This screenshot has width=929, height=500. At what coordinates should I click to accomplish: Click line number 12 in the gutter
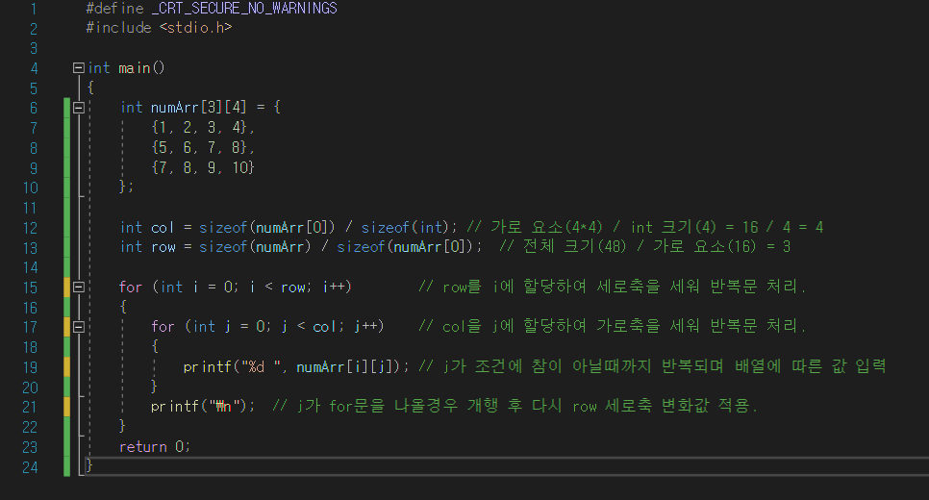(x=30, y=228)
